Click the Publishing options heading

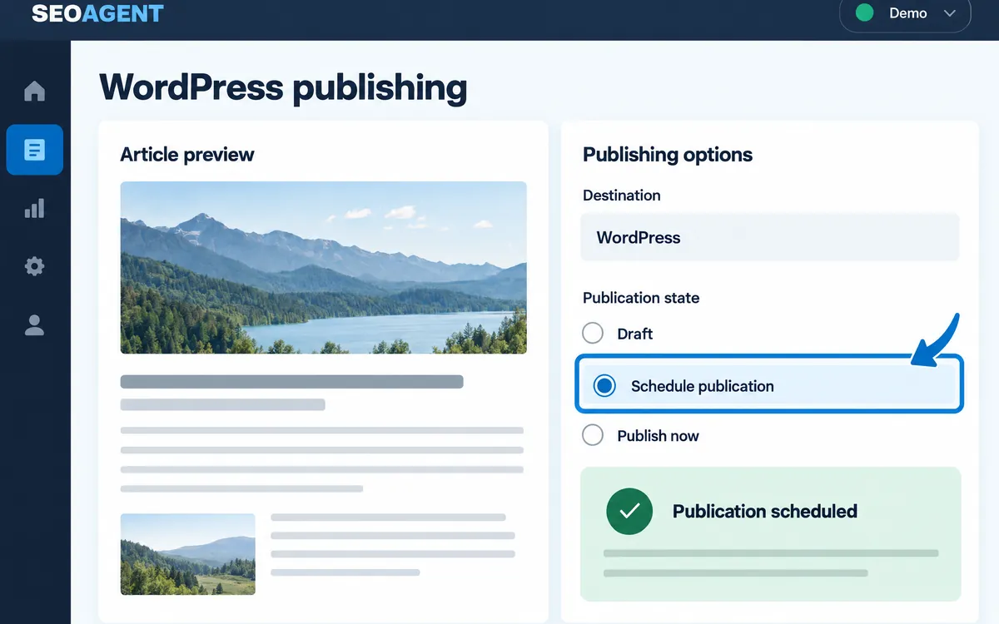[668, 155]
